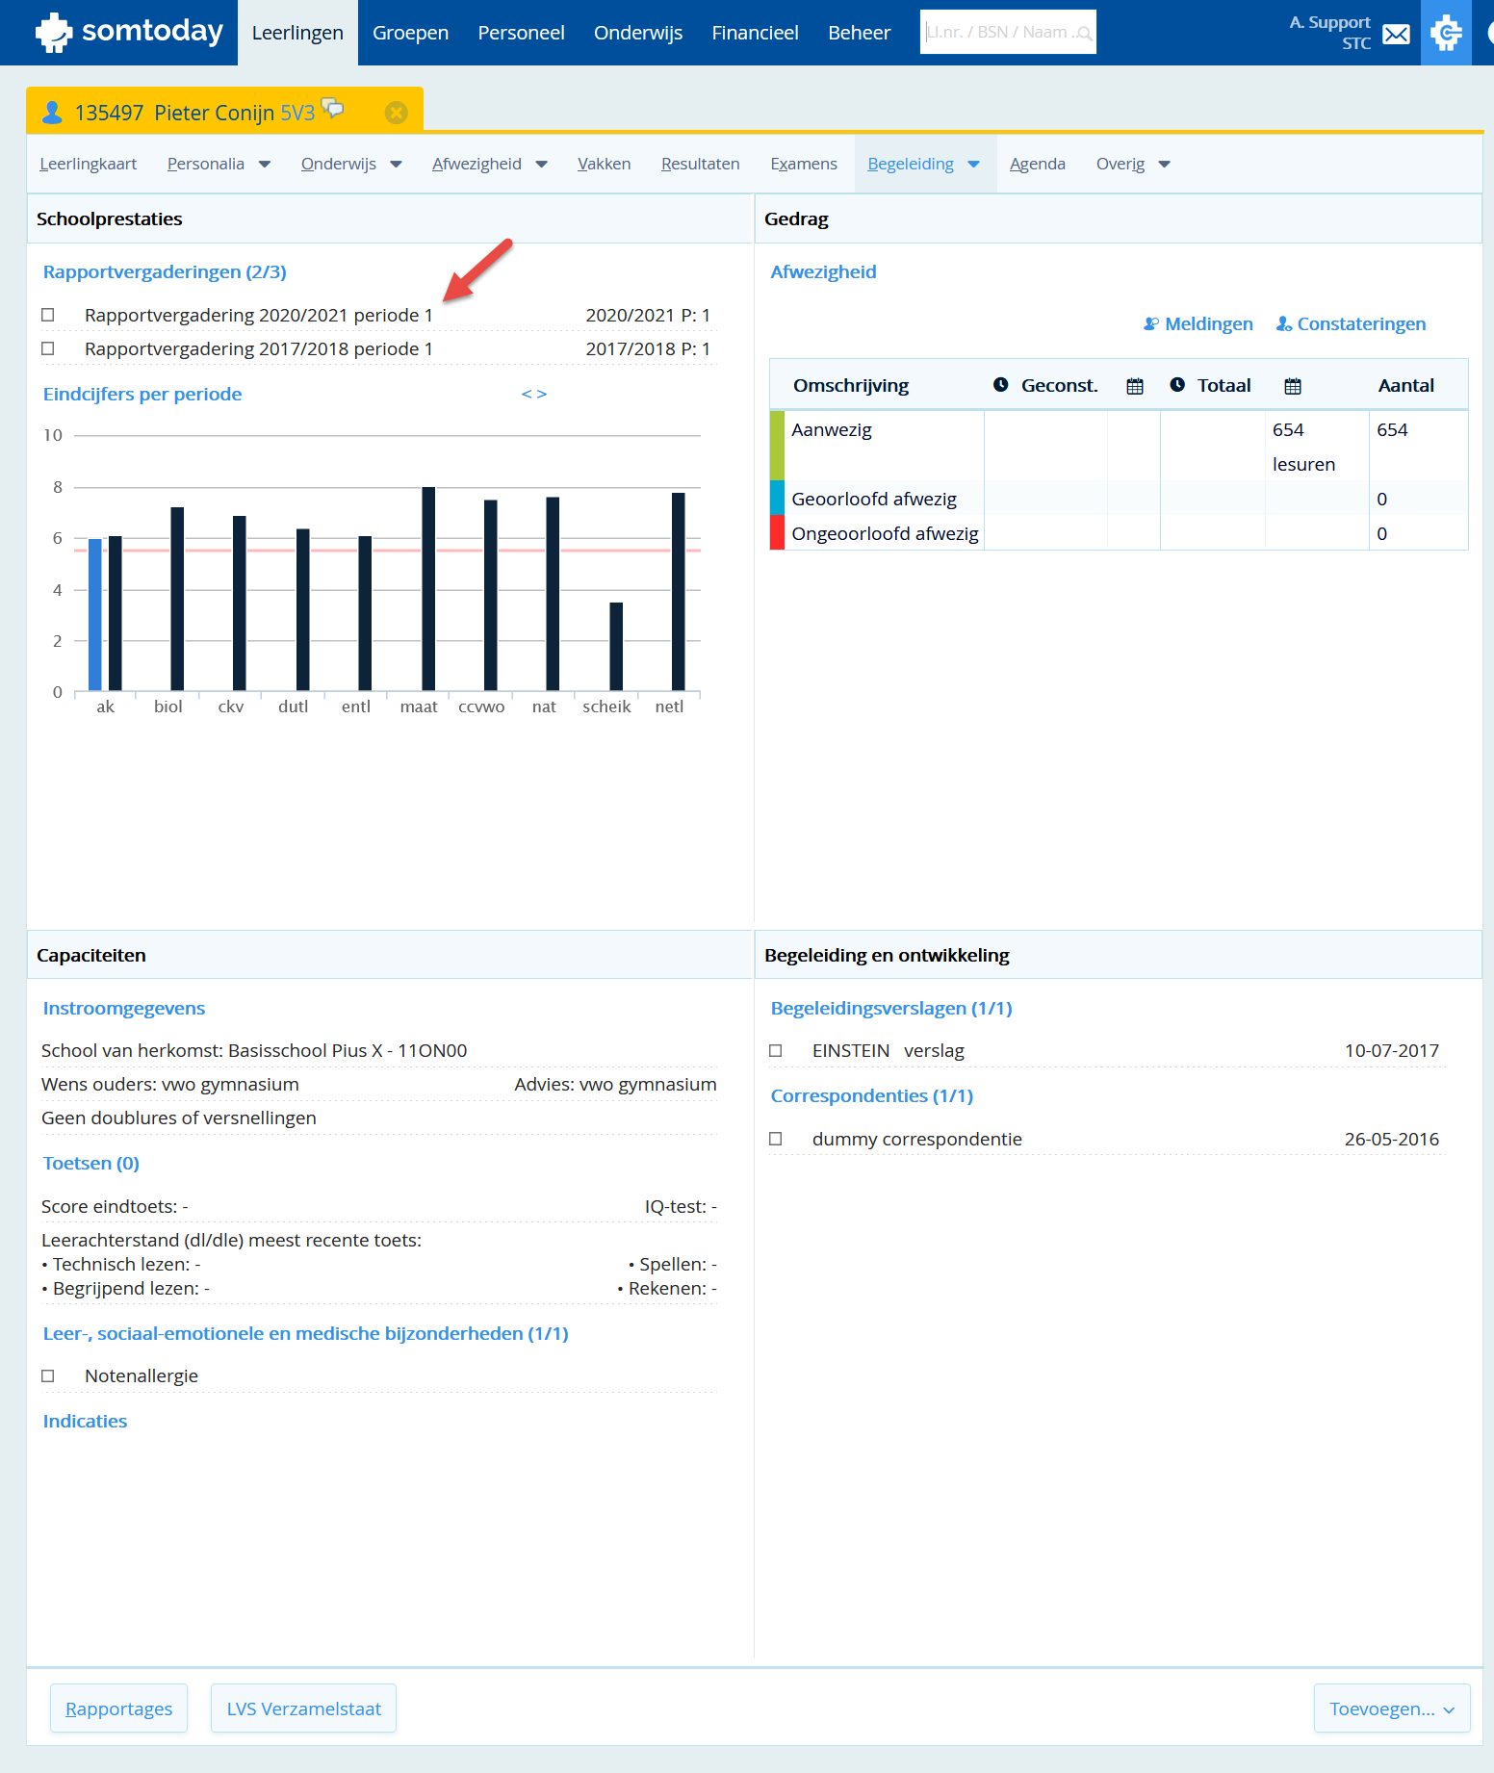Click the blue Geoorloofd afwezig color marker
The width and height of the screenshot is (1494, 1773).
(x=777, y=498)
